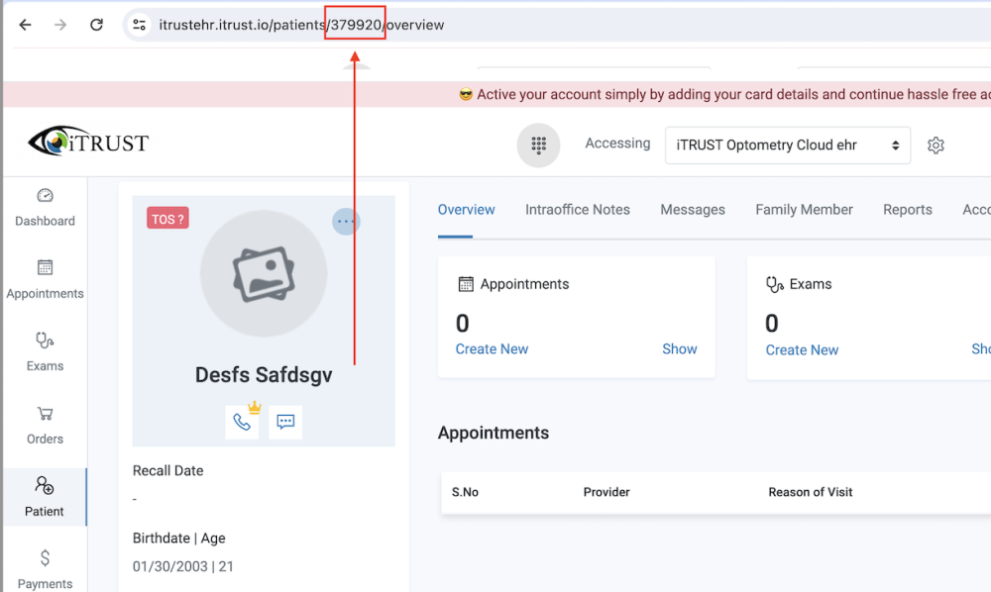Switch to the Messages tab
The image size is (991, 592).
tap(693, 210)
